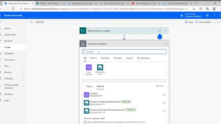Open the help question mark in header
Screen dimensions: 221x124
(x=214, y=15)
